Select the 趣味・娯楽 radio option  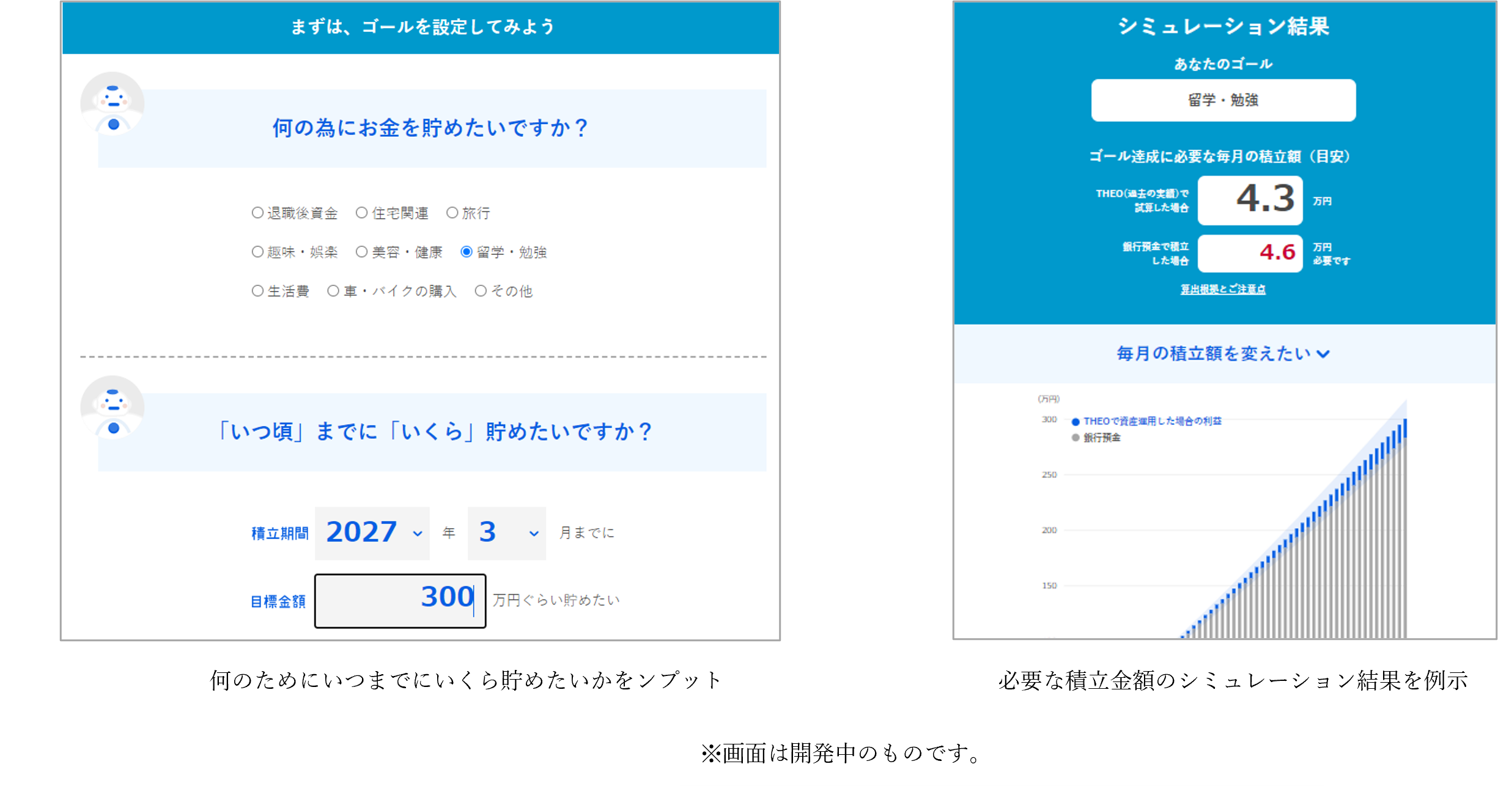[257, 252]
